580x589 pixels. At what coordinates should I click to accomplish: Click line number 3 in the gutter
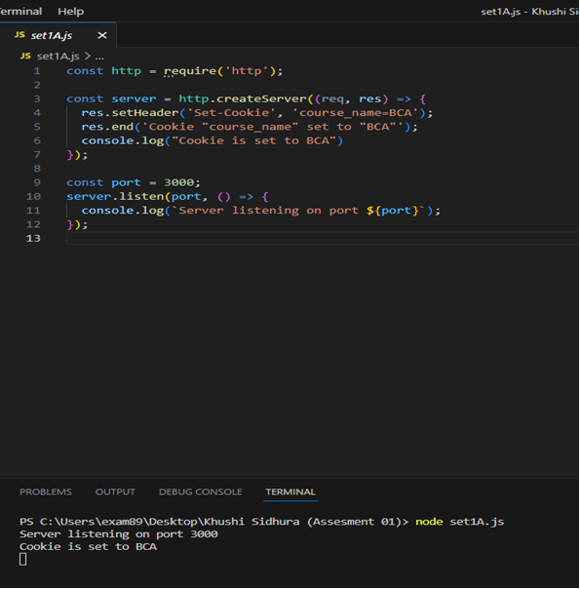[x=37, y=98]
